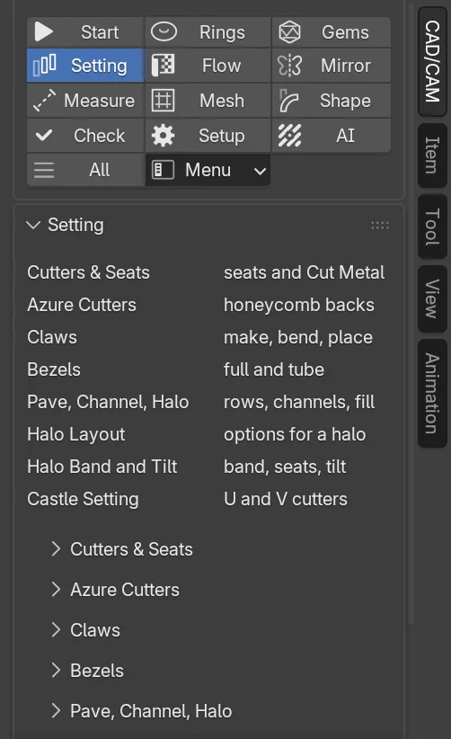Click the Check checkmark icon
Screen dimensions: 451x739
click(x=44, y=136)
